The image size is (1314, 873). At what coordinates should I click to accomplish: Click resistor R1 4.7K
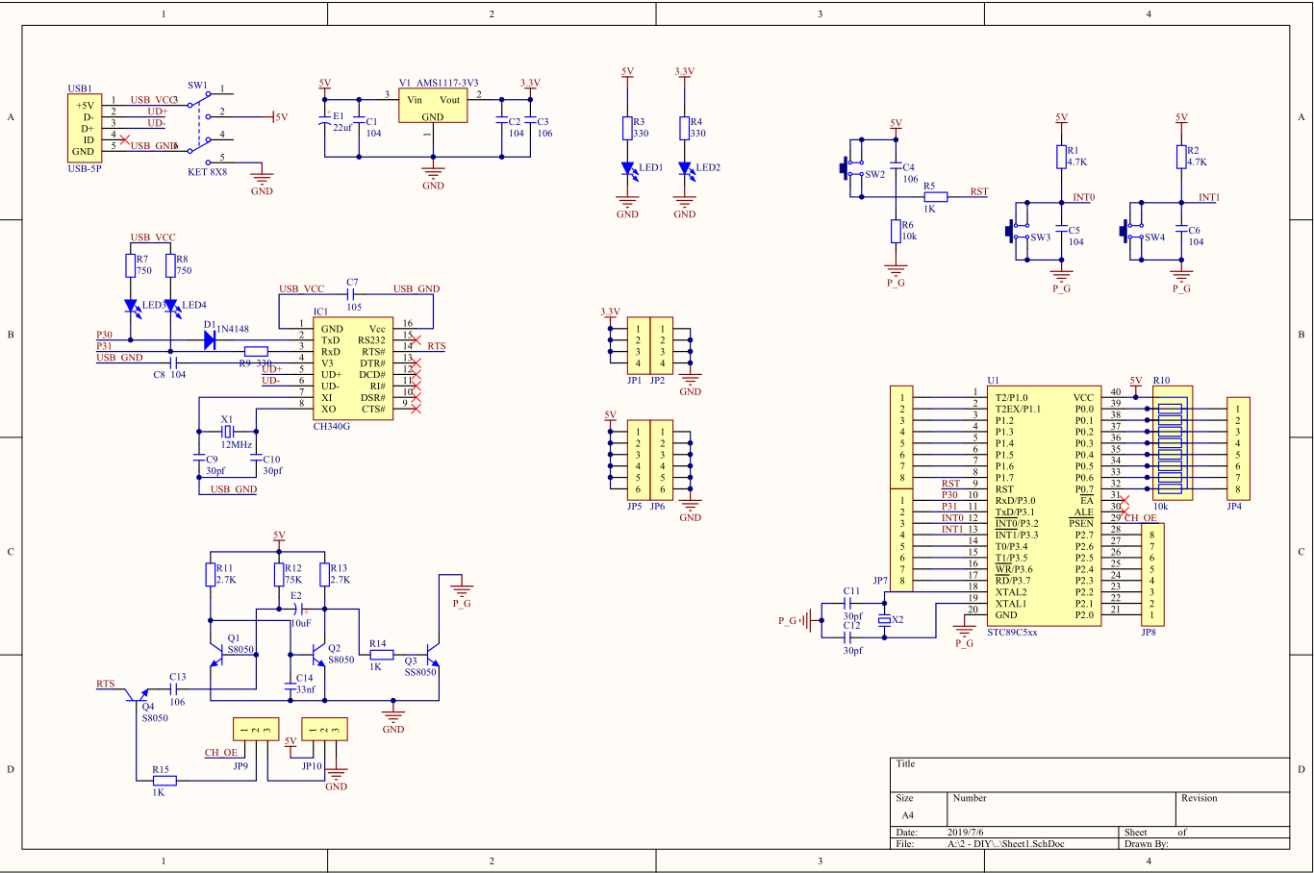1062,157
